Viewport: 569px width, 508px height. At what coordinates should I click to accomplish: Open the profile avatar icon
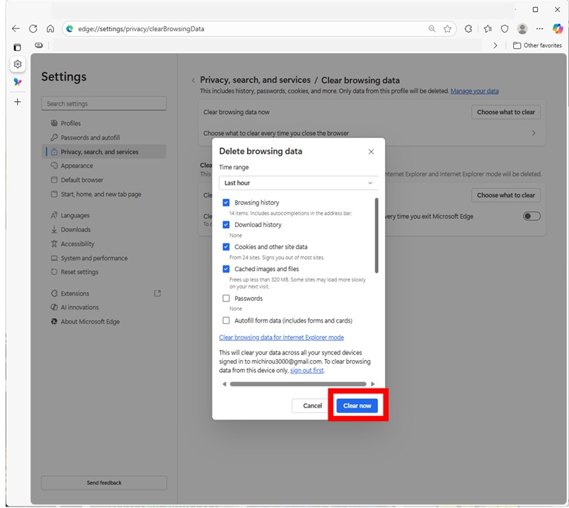pos(522,29)
